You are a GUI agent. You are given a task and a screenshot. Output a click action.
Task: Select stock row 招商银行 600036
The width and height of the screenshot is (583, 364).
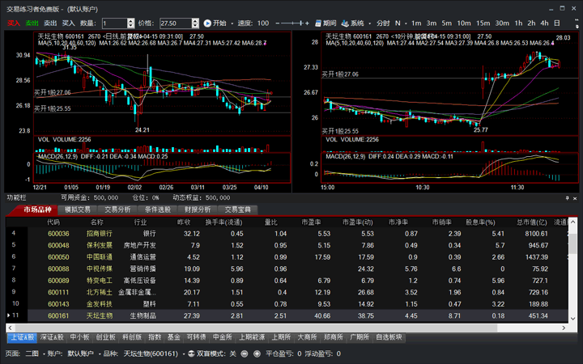point(287,234)
